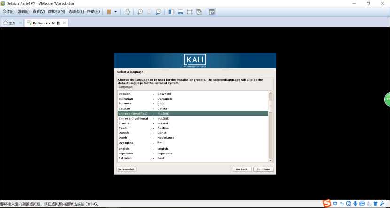Select Chinese (Simplified) language row
The width and height of the screenshot is (390, 208).
193,114
